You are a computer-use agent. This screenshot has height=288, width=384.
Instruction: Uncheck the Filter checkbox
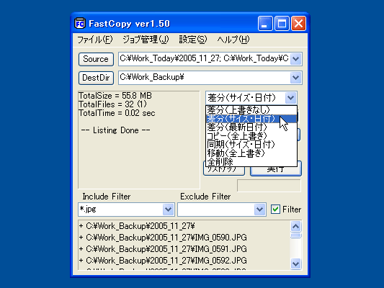coord(275,210)
